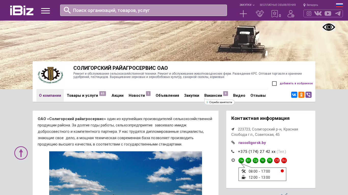Switch to the Объявления tab
The width and height of the screenshot is (348, 195).
(x=167, y=95)
